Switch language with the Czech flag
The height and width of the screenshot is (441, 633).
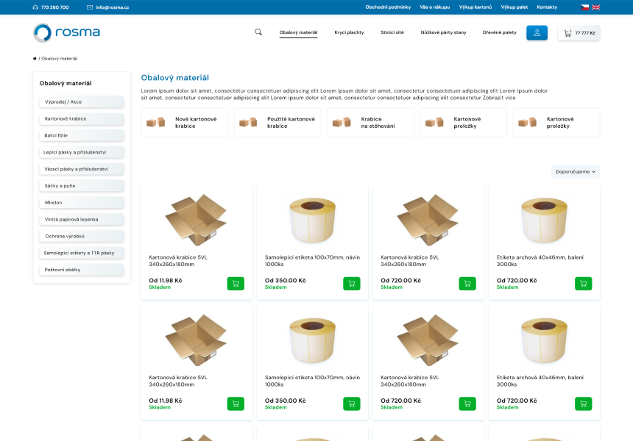pos(585,7)
